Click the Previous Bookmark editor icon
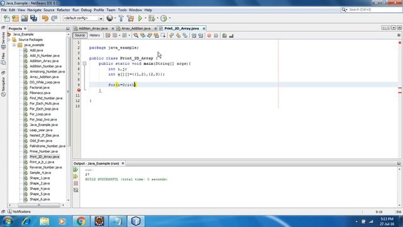 [x=171, y=35]
